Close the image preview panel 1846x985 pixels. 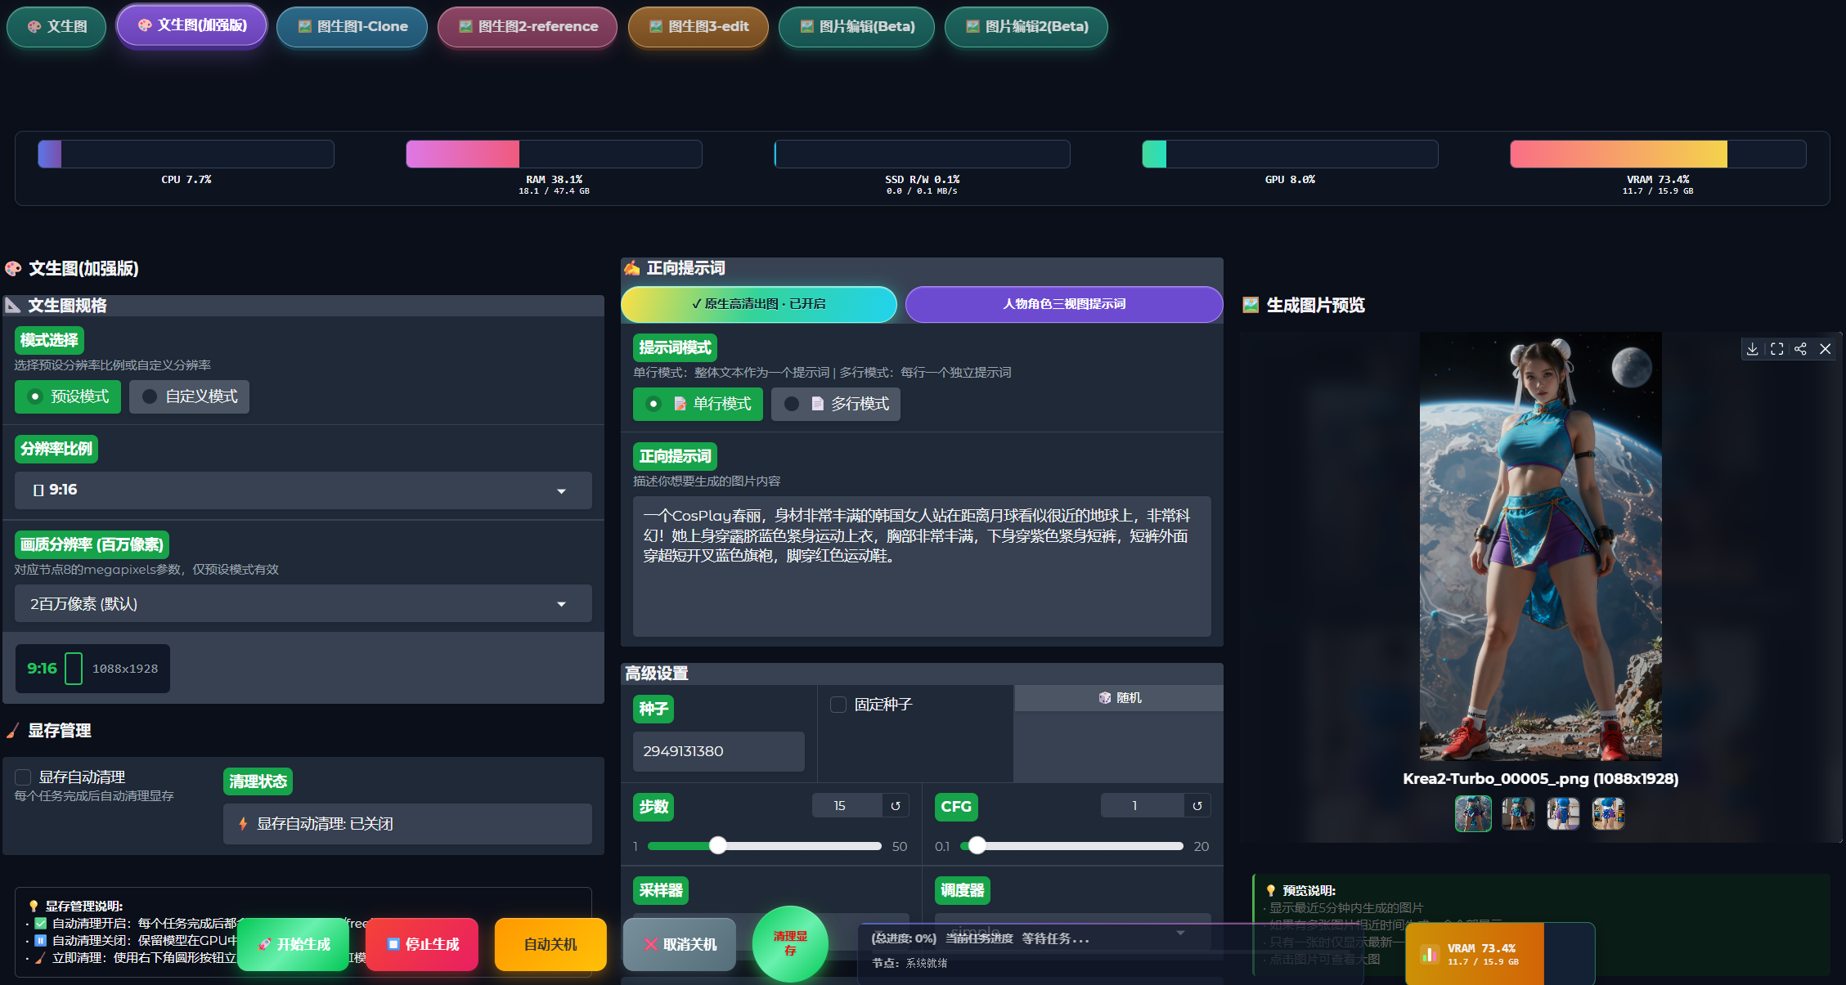click(1825, 349)
